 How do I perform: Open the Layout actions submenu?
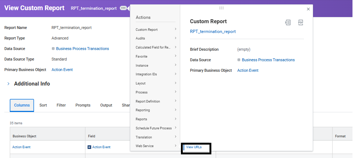tap(156, 83)
